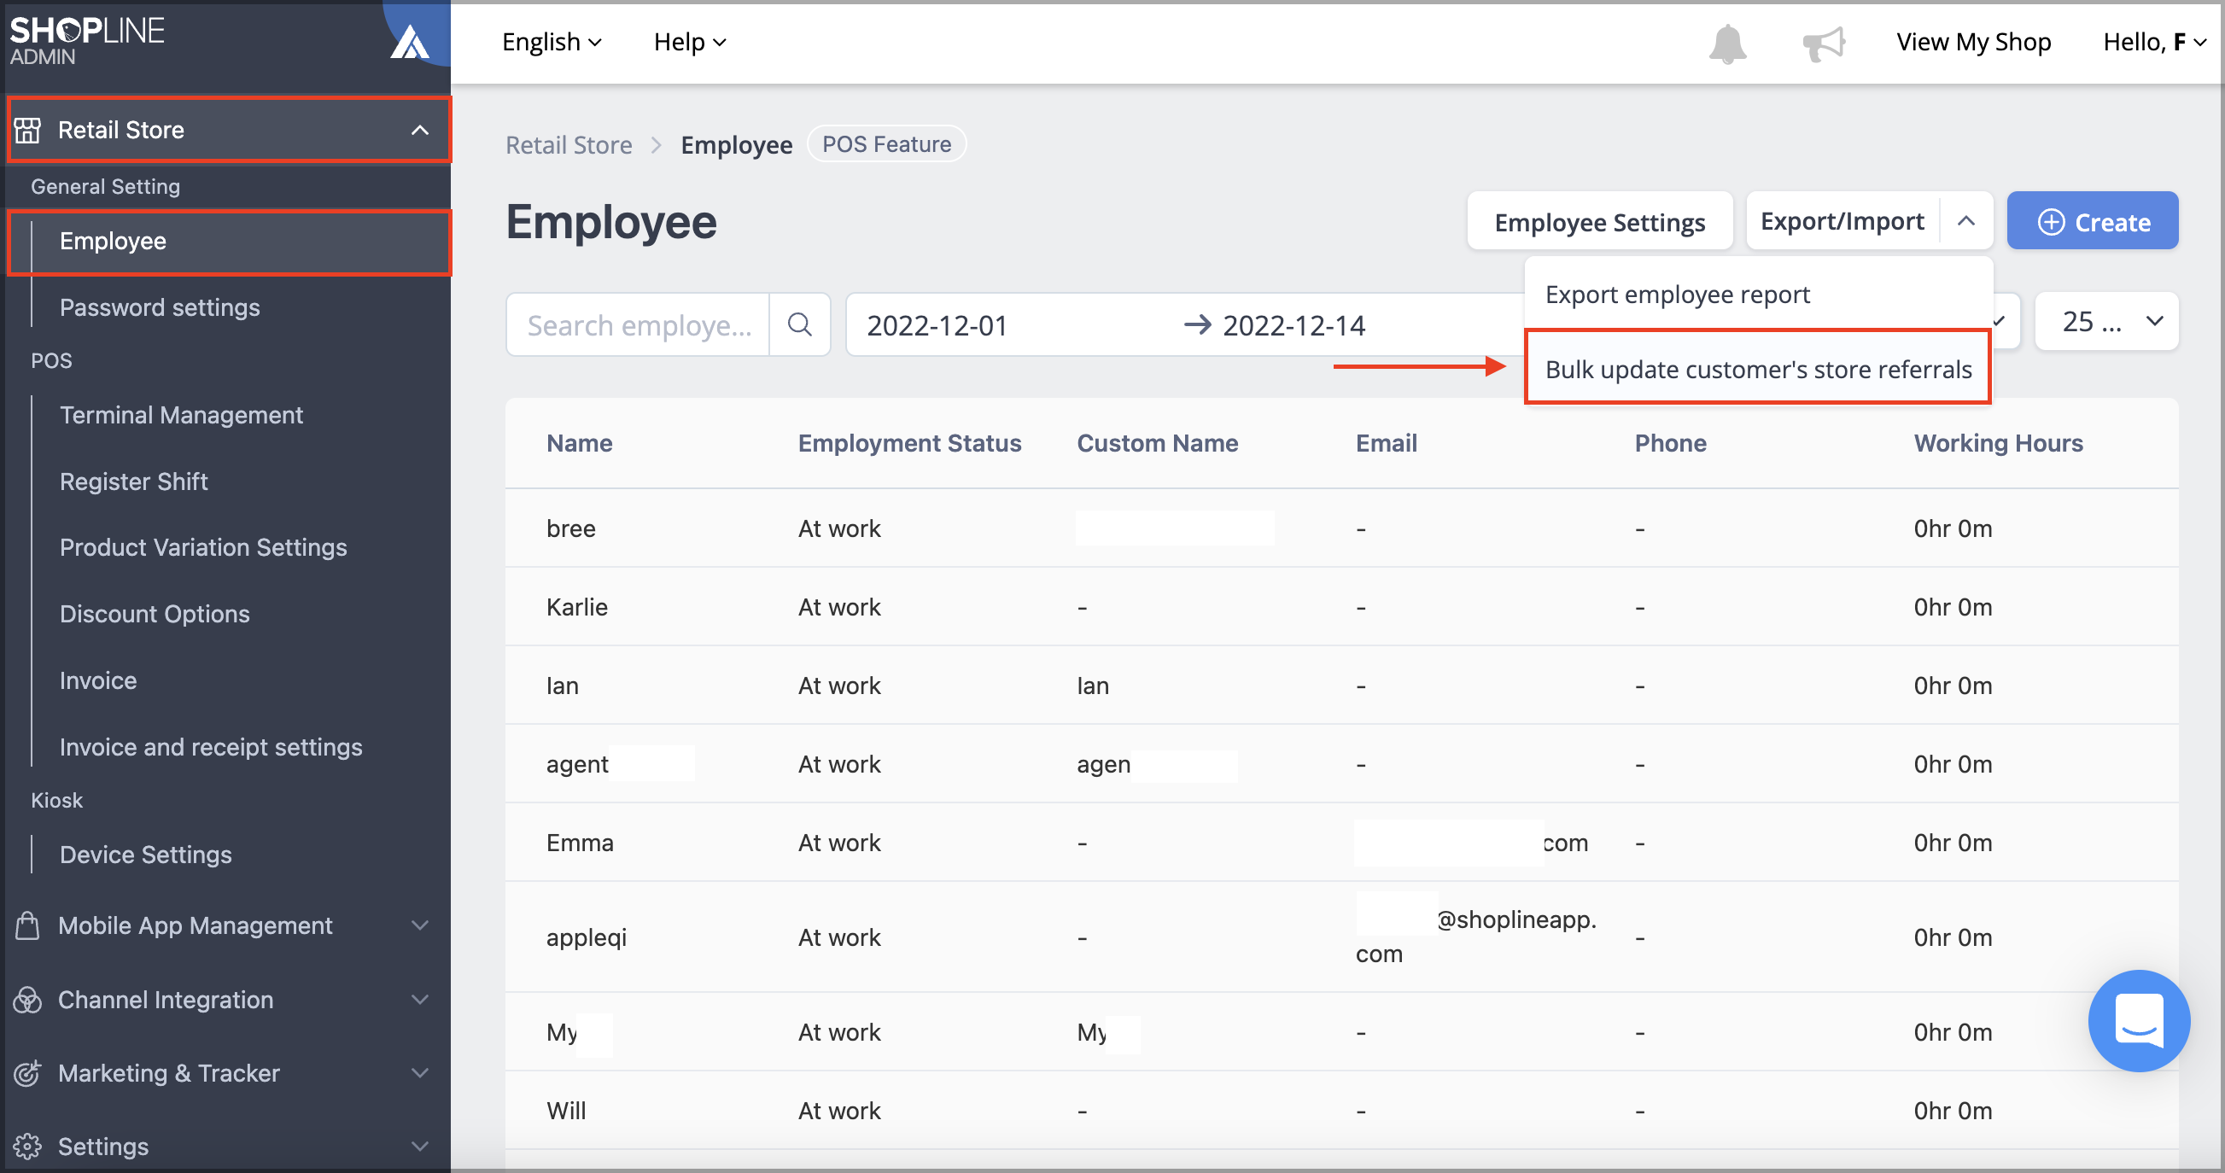Click the Custom Name column header
This screenshot has height=1173, width=2225.
pyautogui.click(x=1158, y=443)
